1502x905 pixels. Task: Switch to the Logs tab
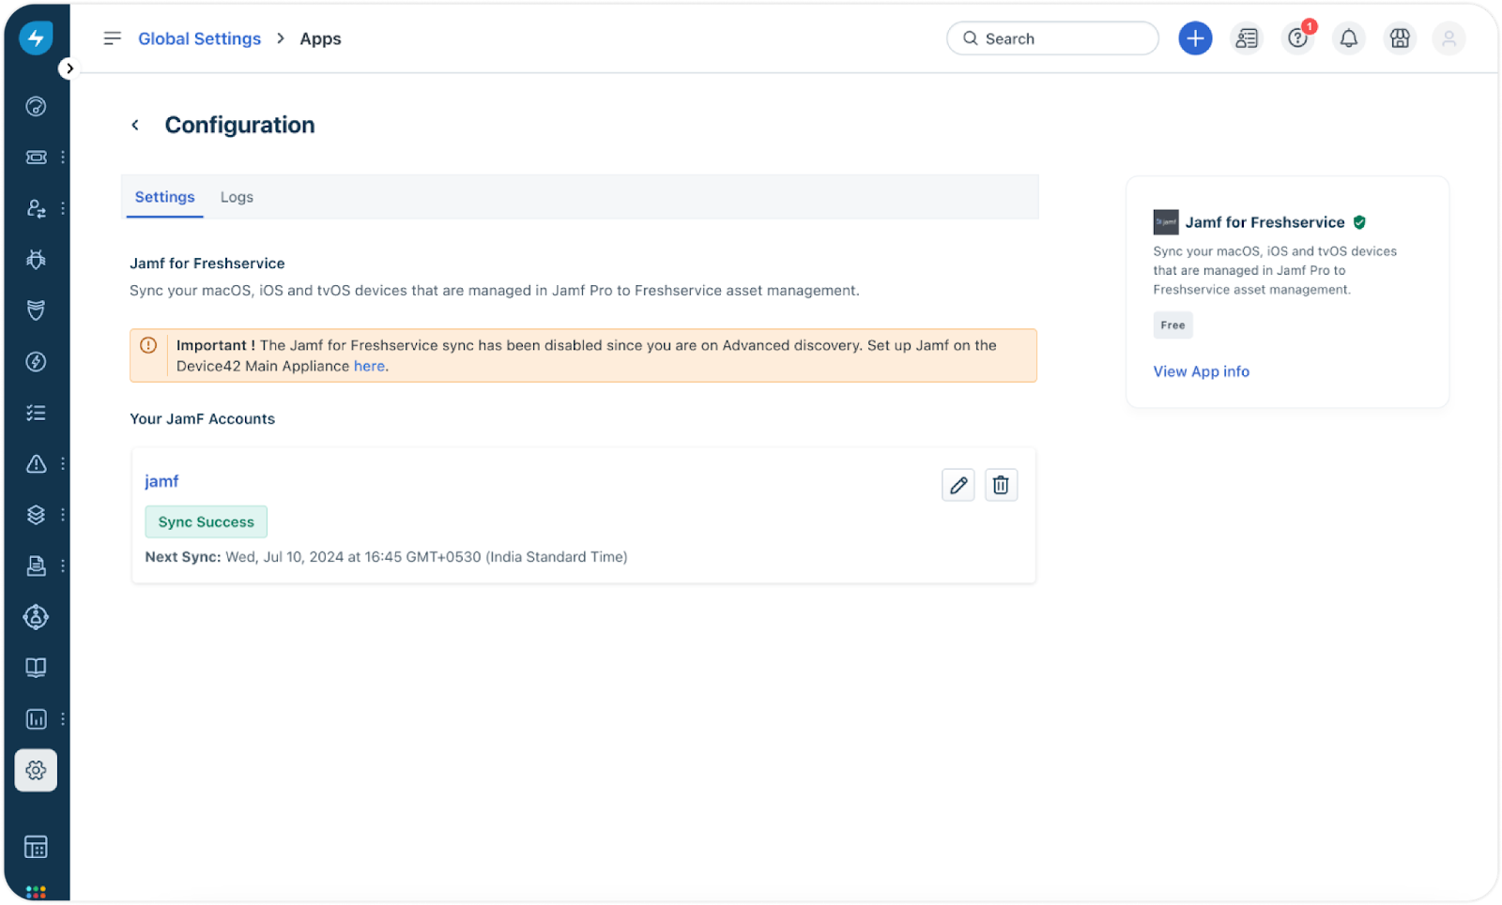(237, 197)
